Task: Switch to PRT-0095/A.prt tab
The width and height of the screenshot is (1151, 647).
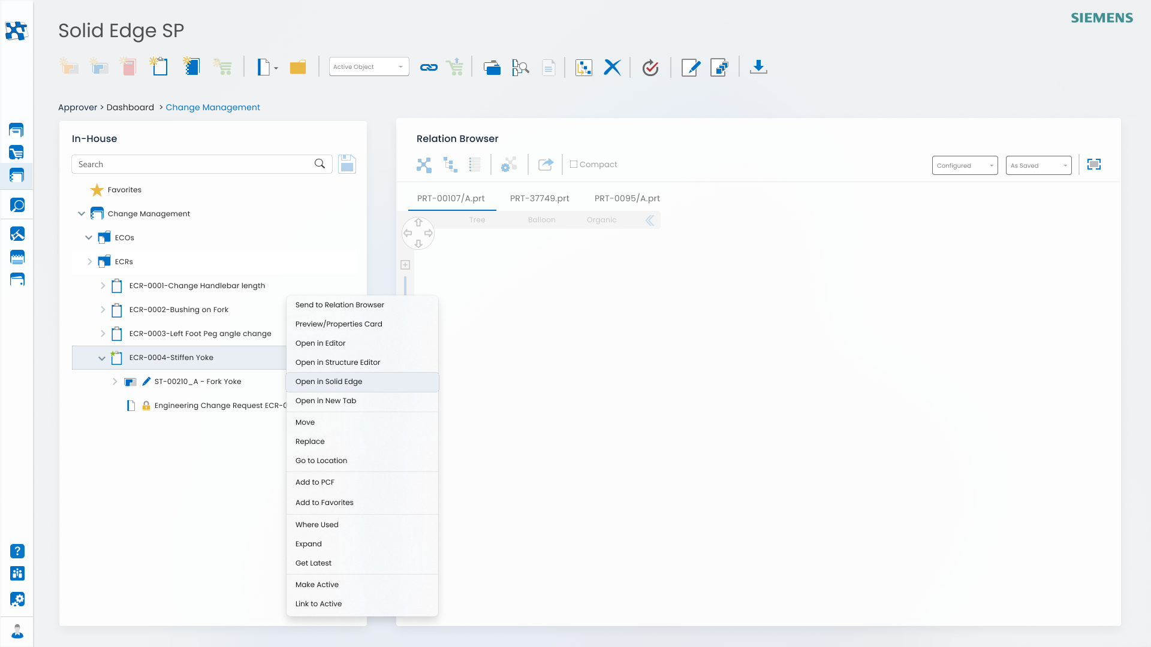Action: coord(627,198)
